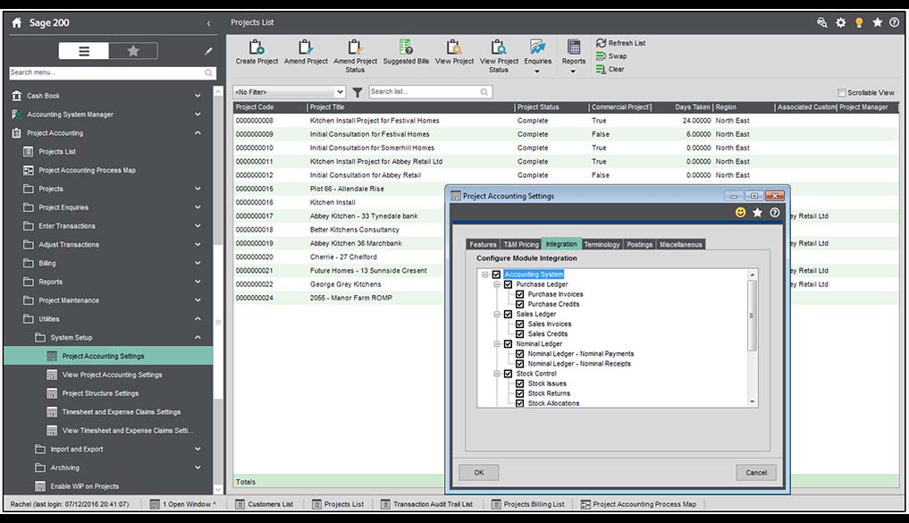Open Projects Billing List at the bottom

tap(527, 504)
